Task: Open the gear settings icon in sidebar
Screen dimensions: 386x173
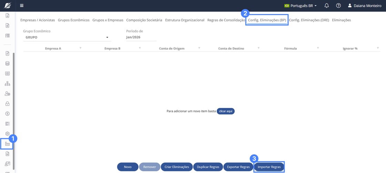Action: pos(7,134)
